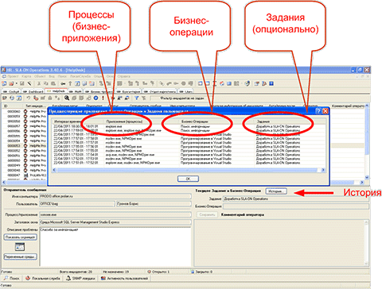
Task: Click the Показать скриншот button
Action: (20, 237)
